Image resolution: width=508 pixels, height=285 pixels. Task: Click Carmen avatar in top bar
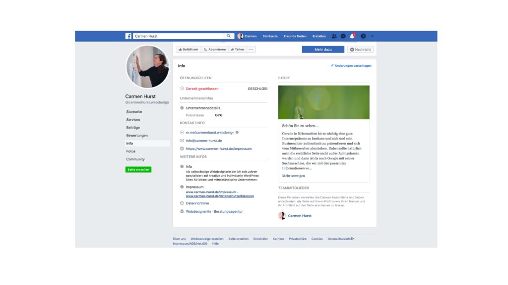[x=240, y=36]
